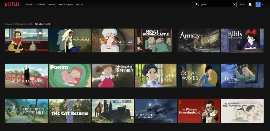
Task: Open the TV Shows section
Action: (x=40, y=4)
